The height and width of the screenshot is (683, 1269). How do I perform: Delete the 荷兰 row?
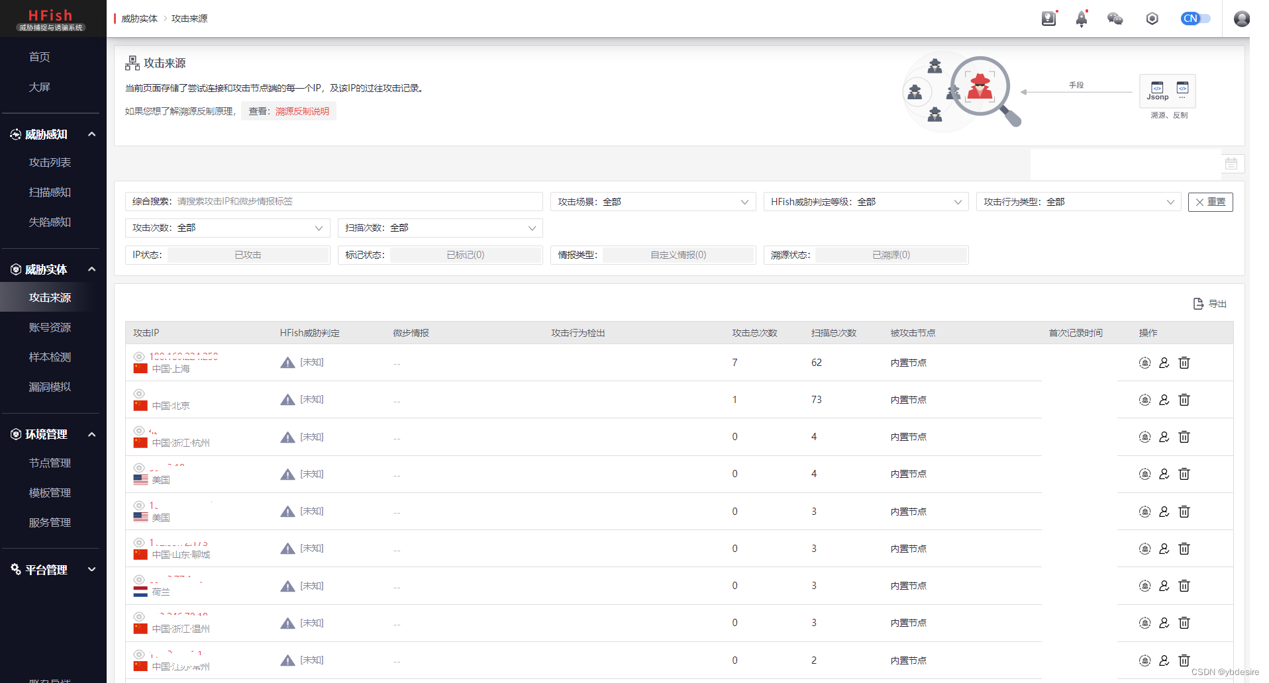[x=1184, y=586]
